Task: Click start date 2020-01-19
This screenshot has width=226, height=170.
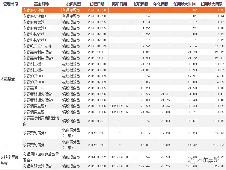Action: pos(97,46)
